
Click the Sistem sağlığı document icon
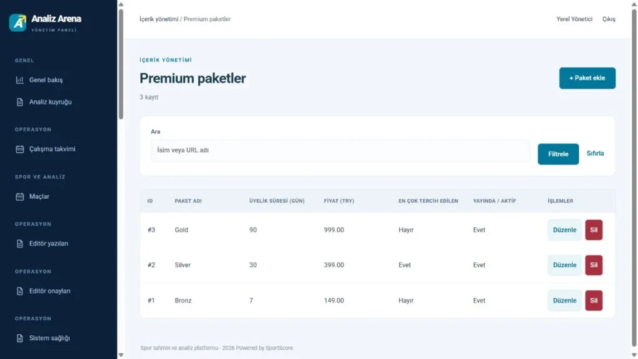(x=19, y=338)
